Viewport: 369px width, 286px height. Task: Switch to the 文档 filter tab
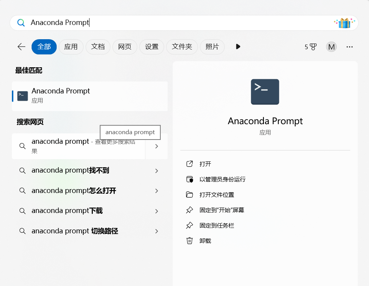[x=98, y=47]
